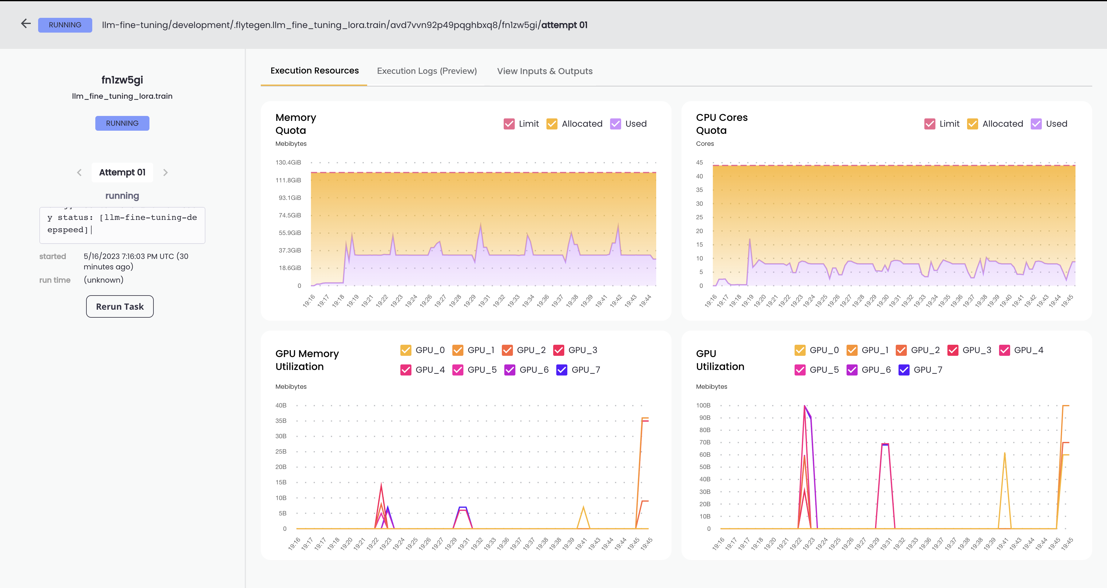Click the next attempt chevron
This screenshot has width=1107, height=588.
[166, 172]
